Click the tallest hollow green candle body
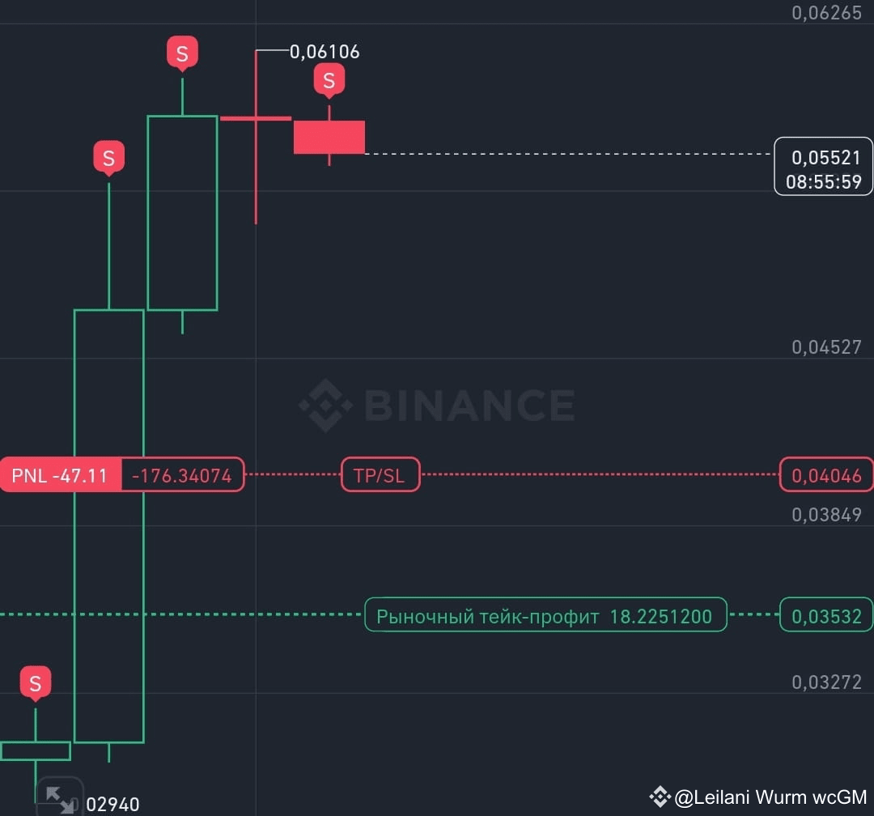 click(109, 526)
